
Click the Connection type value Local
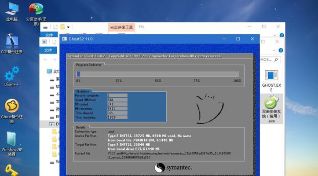[x=111, y=132]
